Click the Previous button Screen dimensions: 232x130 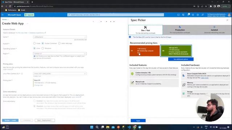point(26,120)
